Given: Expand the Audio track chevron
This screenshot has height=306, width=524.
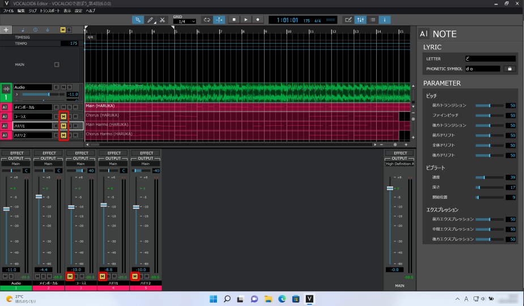Looking at the screenshot, I should tap(16, 94).
